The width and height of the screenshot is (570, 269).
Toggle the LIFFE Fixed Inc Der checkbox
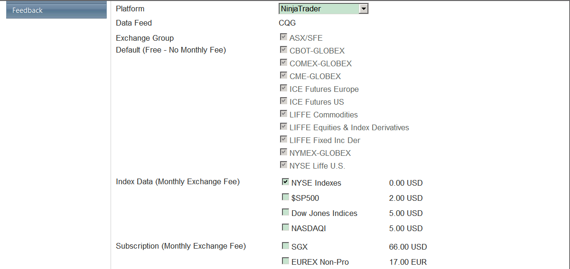tap(283, 139)
